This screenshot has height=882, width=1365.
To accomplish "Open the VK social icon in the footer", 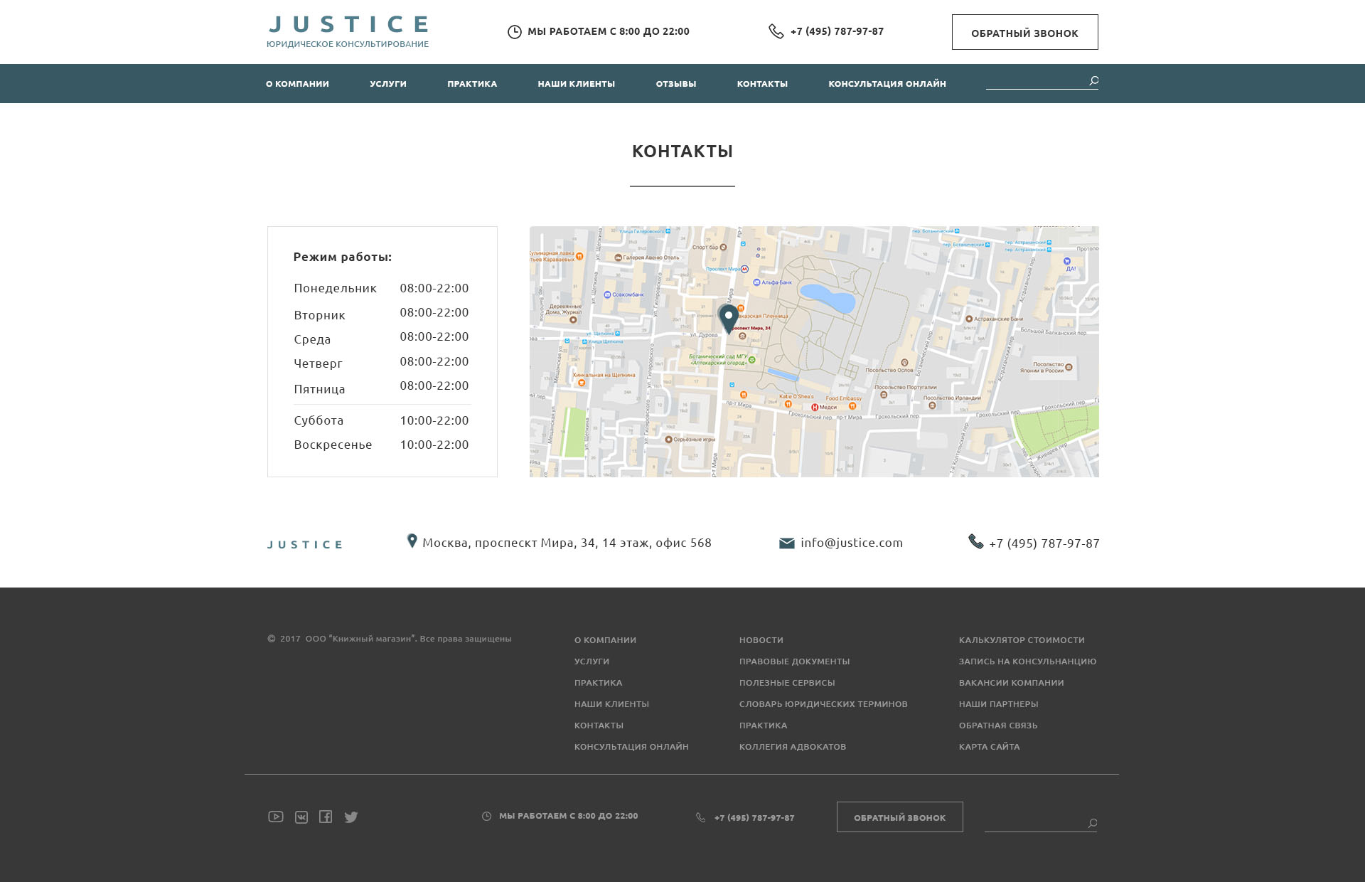I will coord(301,817).
